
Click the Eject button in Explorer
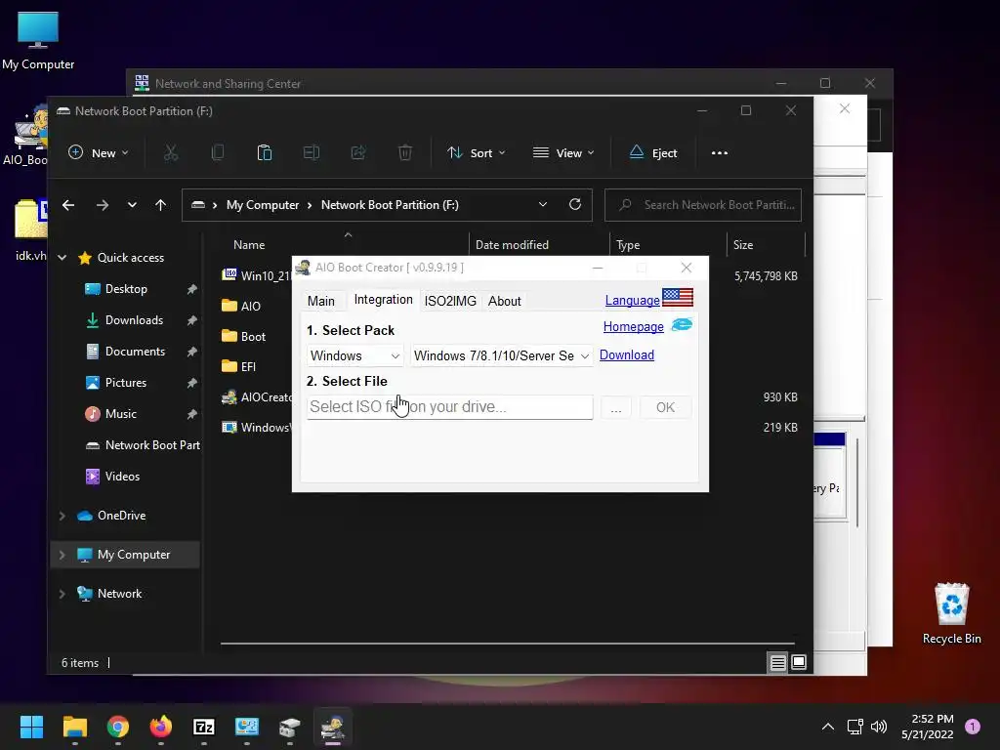pos(653,153)
